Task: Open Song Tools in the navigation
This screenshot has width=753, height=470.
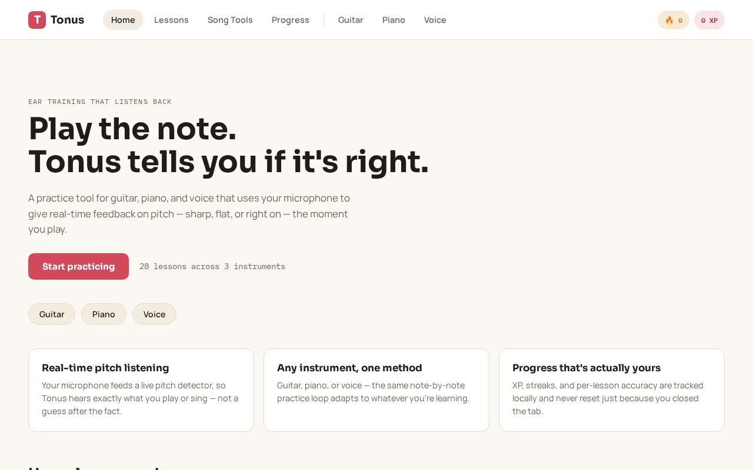Action: [230, 20]
